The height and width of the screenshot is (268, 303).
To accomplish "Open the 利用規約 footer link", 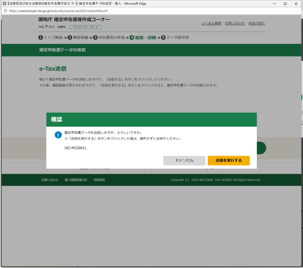I will [x=99, y=180].
